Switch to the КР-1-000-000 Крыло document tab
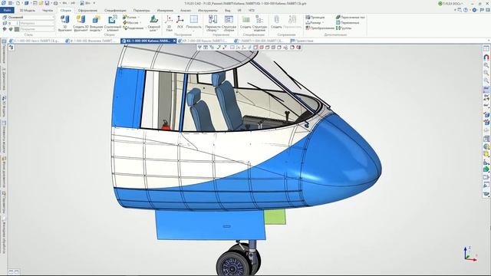 [203, 41]
